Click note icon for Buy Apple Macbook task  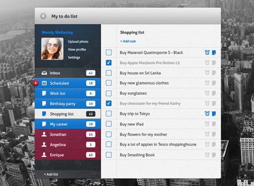[214, 63]
